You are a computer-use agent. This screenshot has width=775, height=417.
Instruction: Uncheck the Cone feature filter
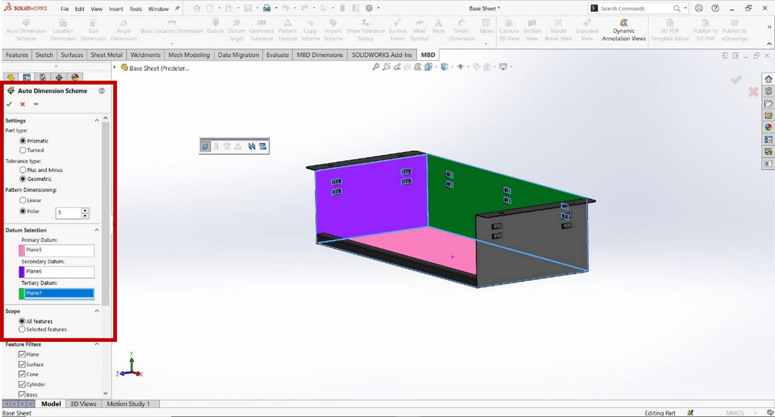coord(22,374)
